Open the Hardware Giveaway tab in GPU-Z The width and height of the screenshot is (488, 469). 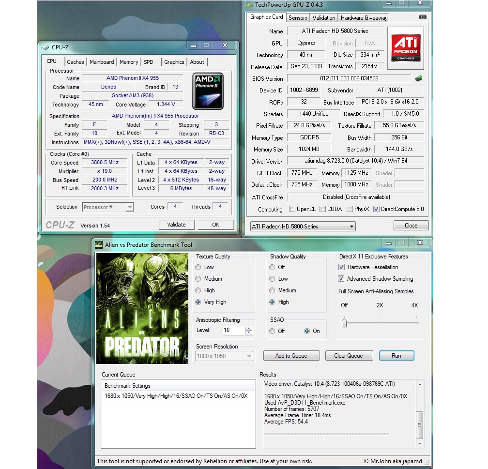364,18
